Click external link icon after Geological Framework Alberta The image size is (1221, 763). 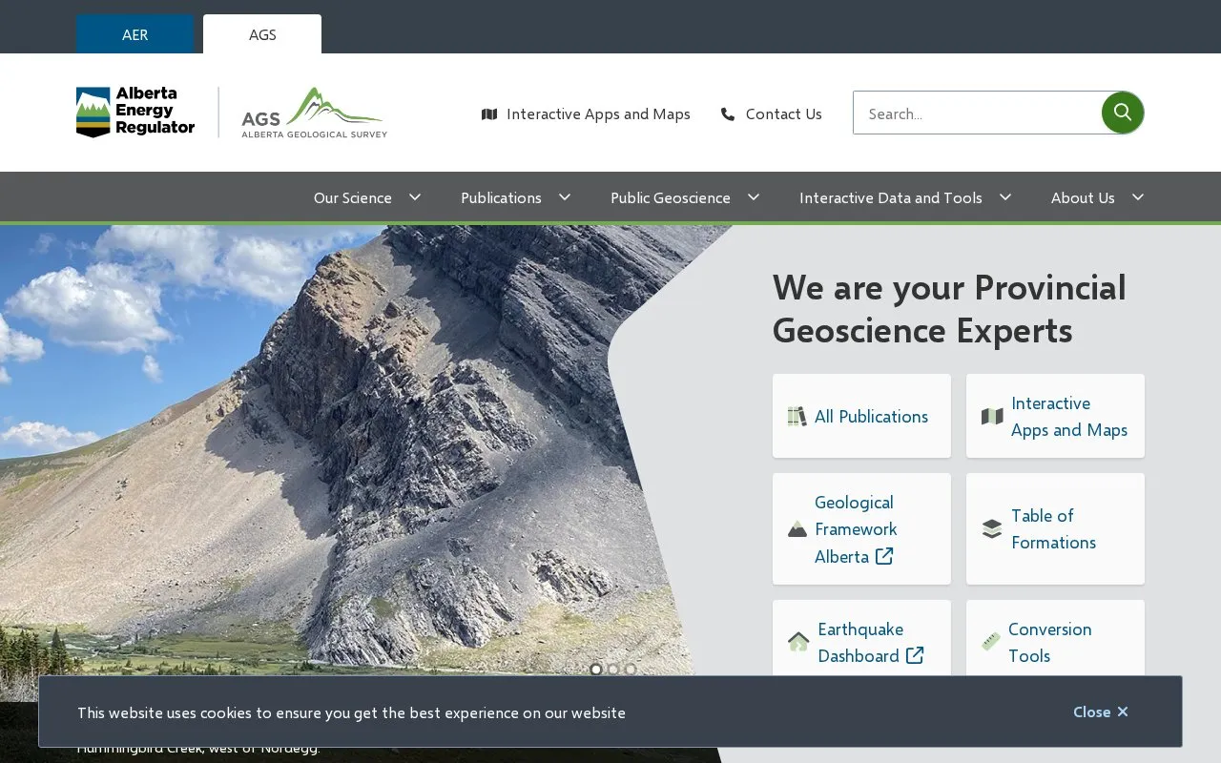point(884,556)
